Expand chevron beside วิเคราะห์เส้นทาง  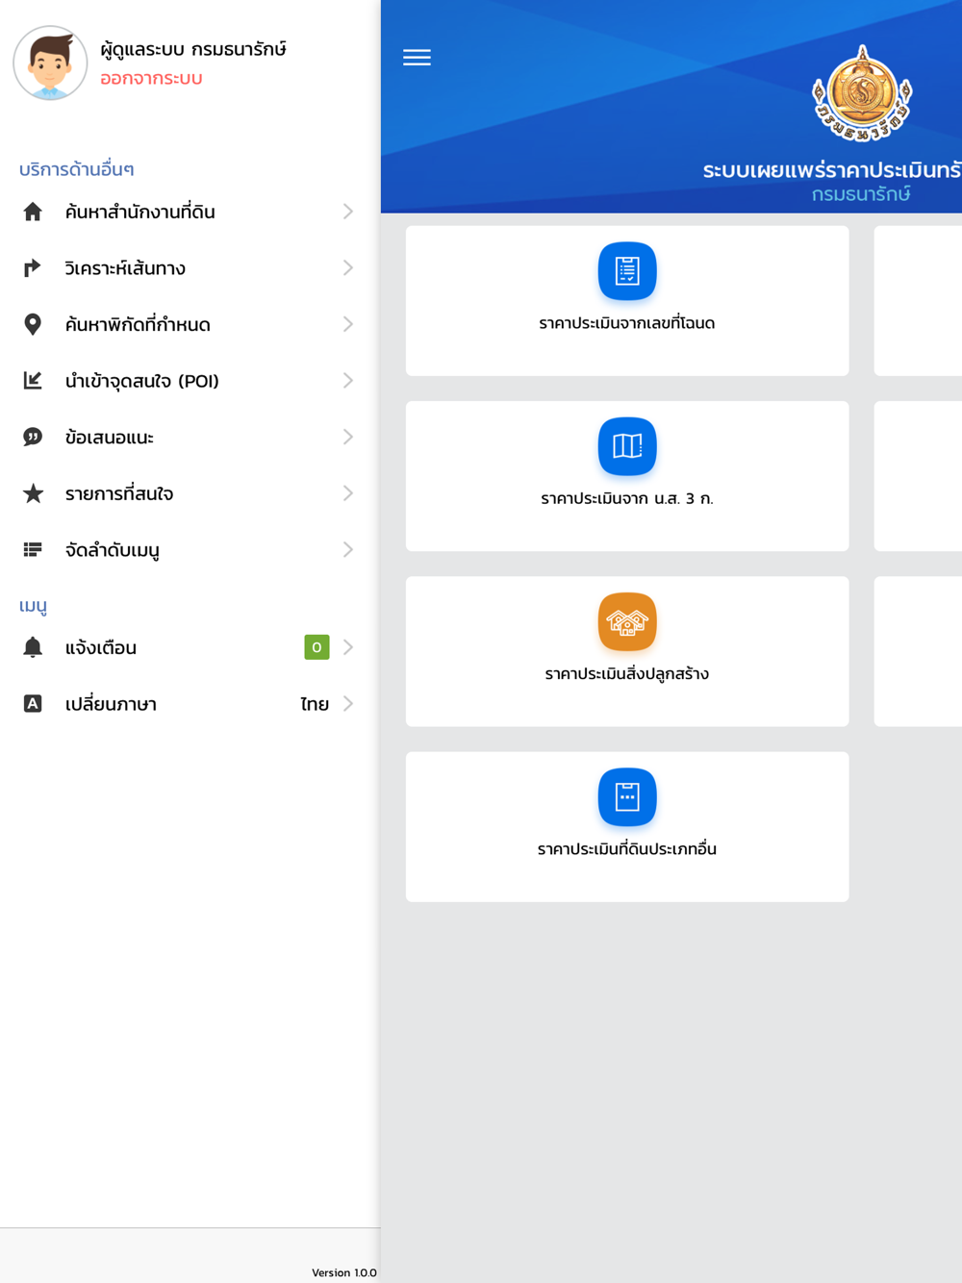click(x=348, y=268)
